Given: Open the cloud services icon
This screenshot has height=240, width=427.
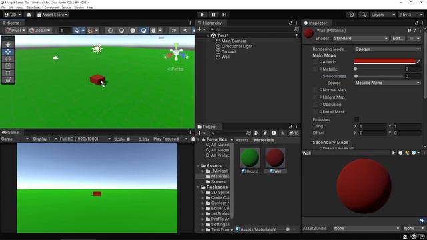Looking at the screenshot, I should pyautogui.click(x=29, y=15).
